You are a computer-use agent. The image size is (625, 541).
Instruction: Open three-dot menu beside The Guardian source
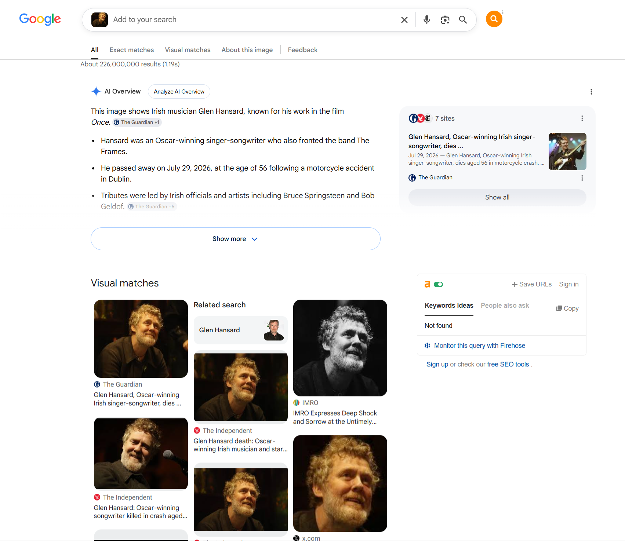(x=582, y=178)
